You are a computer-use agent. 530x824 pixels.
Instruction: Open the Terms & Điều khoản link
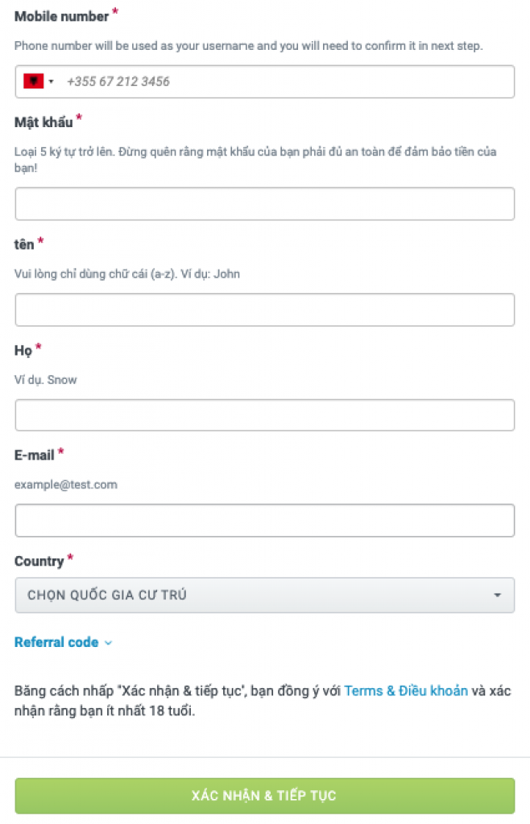406,690
